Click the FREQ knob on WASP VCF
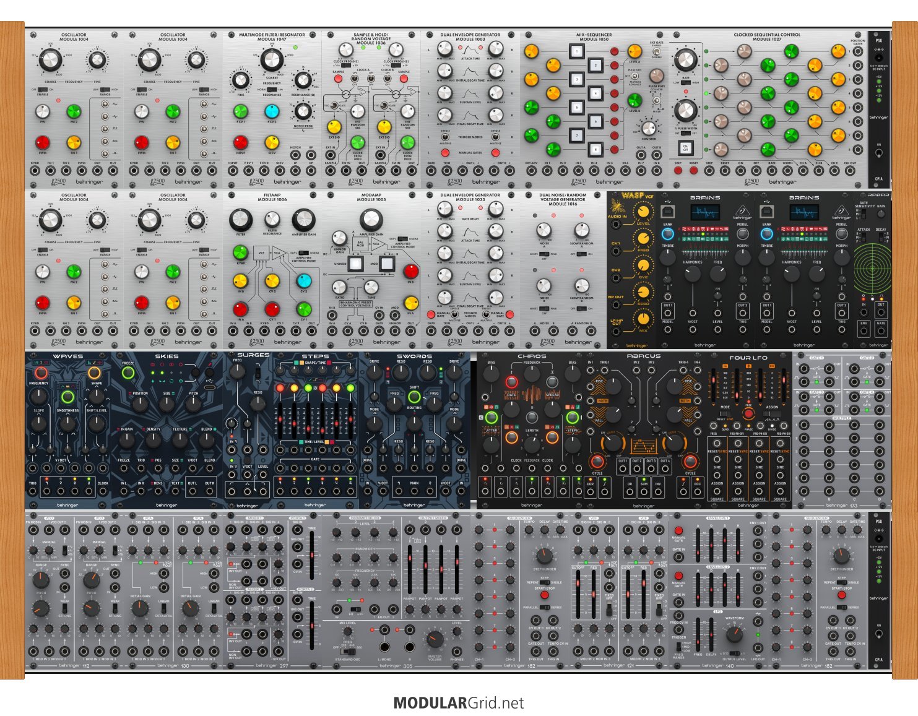918x716 pixels. click(x=644, y=239)
